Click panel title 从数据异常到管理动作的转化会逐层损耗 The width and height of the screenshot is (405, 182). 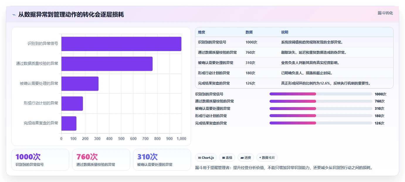(71, 15)
